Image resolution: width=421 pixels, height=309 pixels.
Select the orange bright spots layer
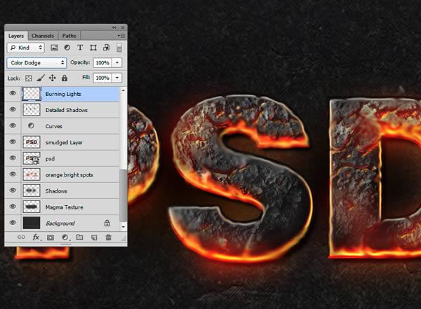click(x=69, y=175)
